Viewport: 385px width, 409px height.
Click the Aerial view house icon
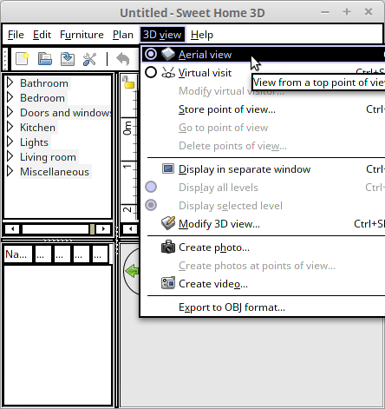pyautogui.click(x=168, y=54)
